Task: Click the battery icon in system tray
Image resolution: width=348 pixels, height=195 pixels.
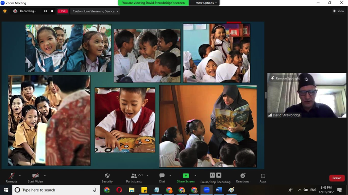Action: click(306, 190)
